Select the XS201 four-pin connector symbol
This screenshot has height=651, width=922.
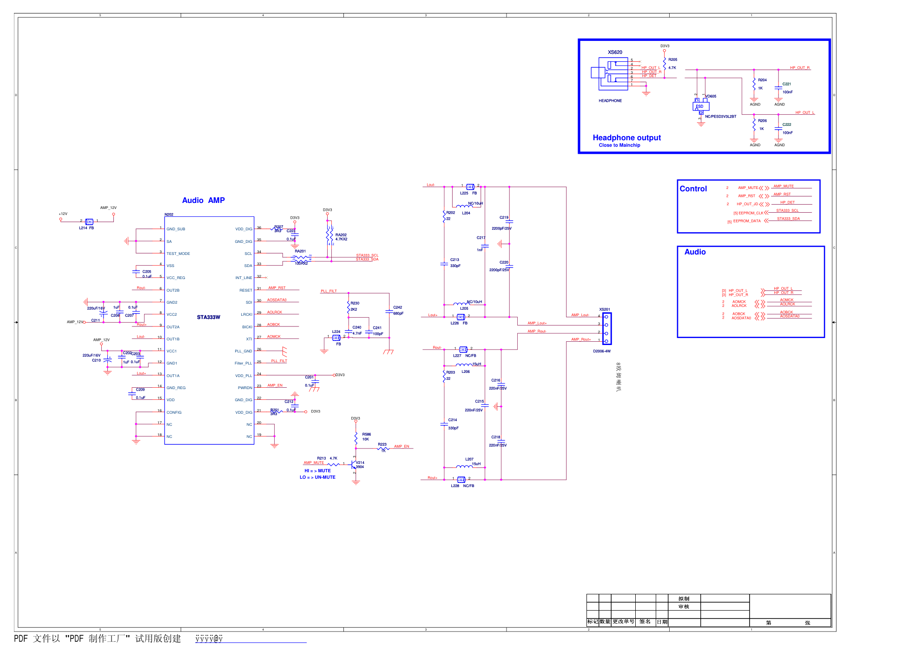point(606,329)
